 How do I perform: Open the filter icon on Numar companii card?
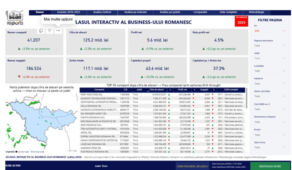click(x=49, y=31)
